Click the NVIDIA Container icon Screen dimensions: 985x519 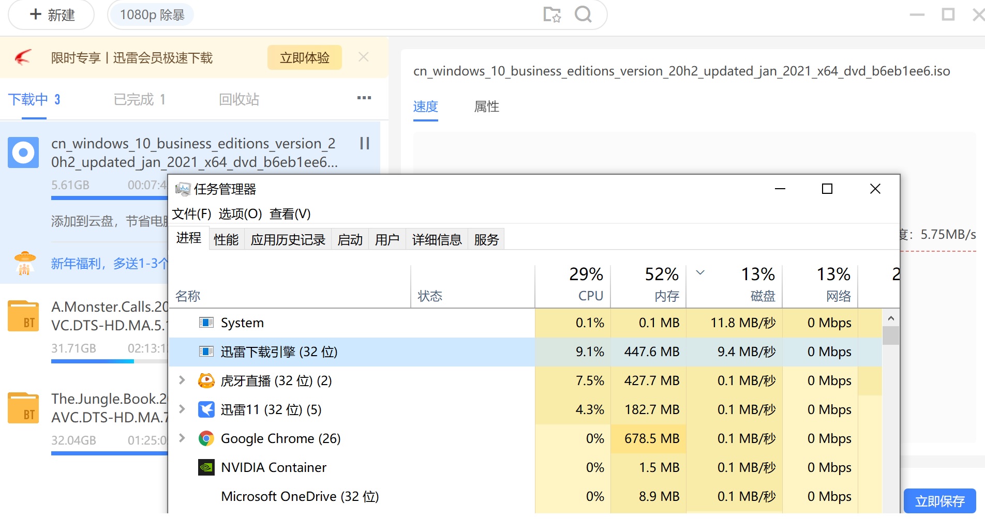pyautogui.click(x=206, y=467)
